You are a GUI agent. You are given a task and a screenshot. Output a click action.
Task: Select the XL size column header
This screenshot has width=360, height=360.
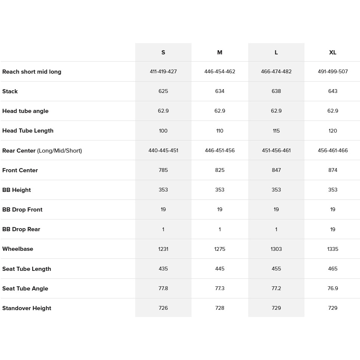coord(333,53)
